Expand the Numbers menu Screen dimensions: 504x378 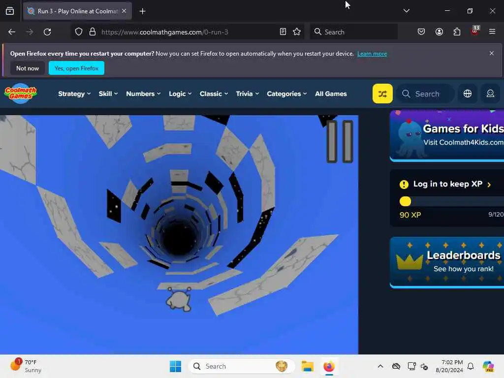coord(143,94)
